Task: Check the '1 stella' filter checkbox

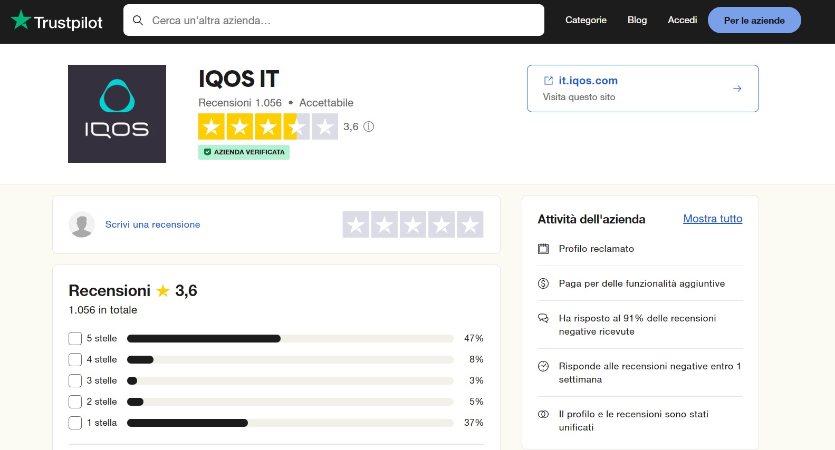Action: tap(75, 423)
